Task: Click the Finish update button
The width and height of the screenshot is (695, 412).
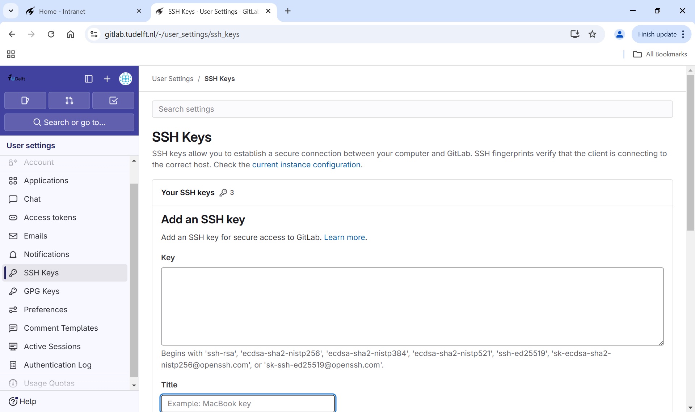Action: pos(657,34)
